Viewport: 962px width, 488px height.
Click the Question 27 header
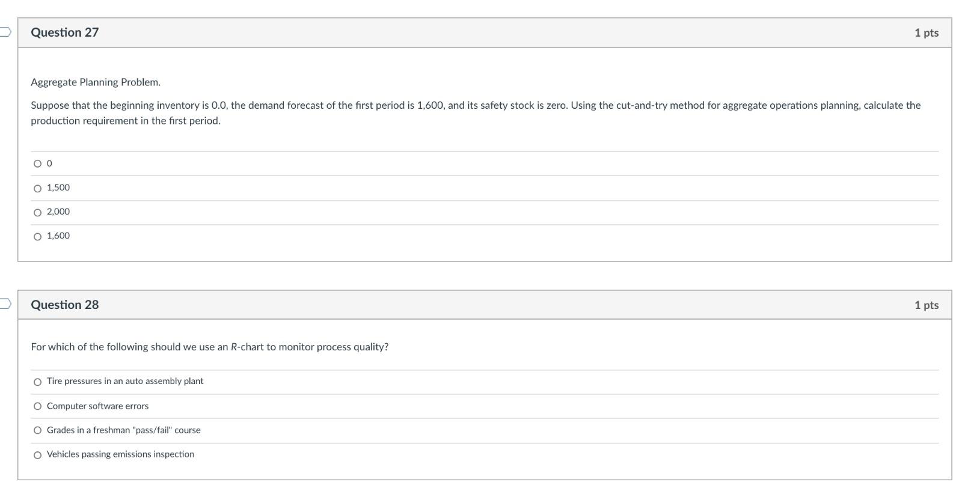(x=65, y=33)
